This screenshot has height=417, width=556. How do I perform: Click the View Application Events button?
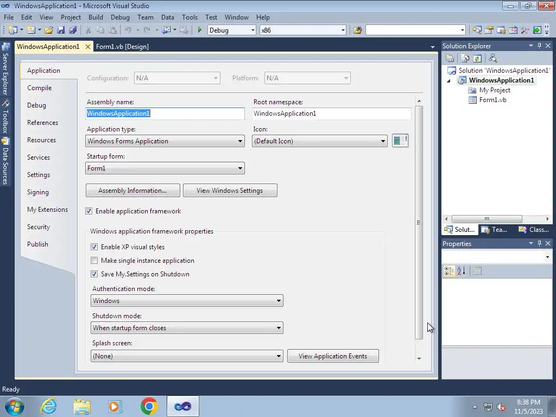(333, 356)
